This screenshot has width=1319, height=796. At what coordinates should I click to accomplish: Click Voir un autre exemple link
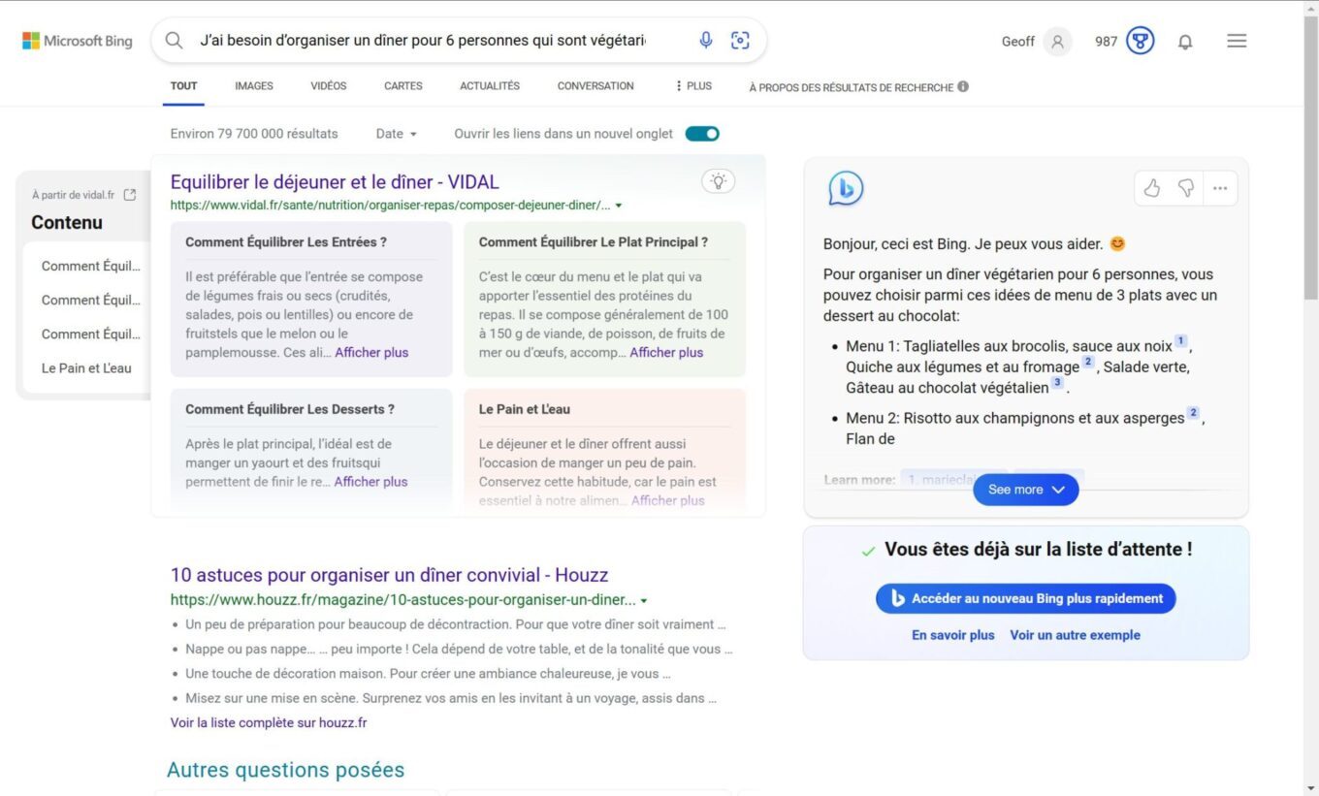(1075, 635)
